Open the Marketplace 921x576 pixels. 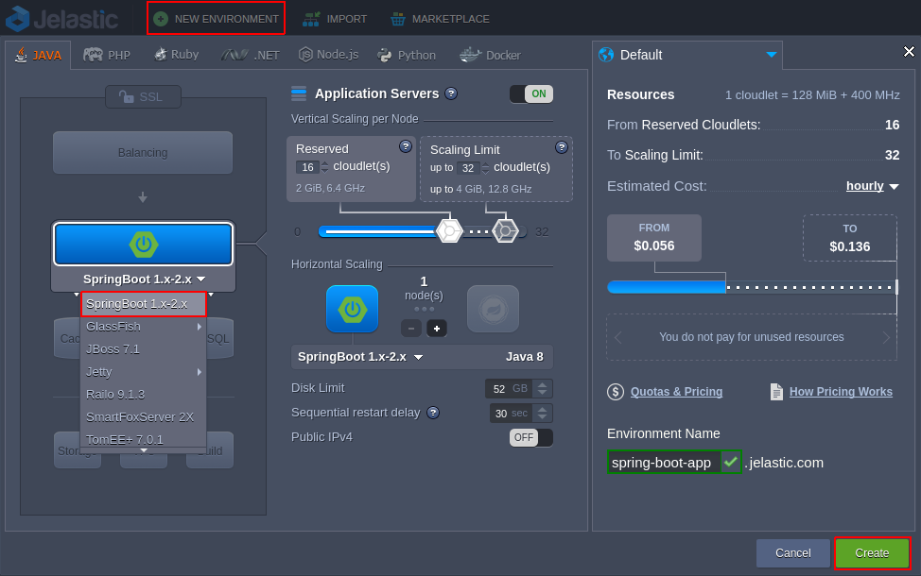click(440, 19)
